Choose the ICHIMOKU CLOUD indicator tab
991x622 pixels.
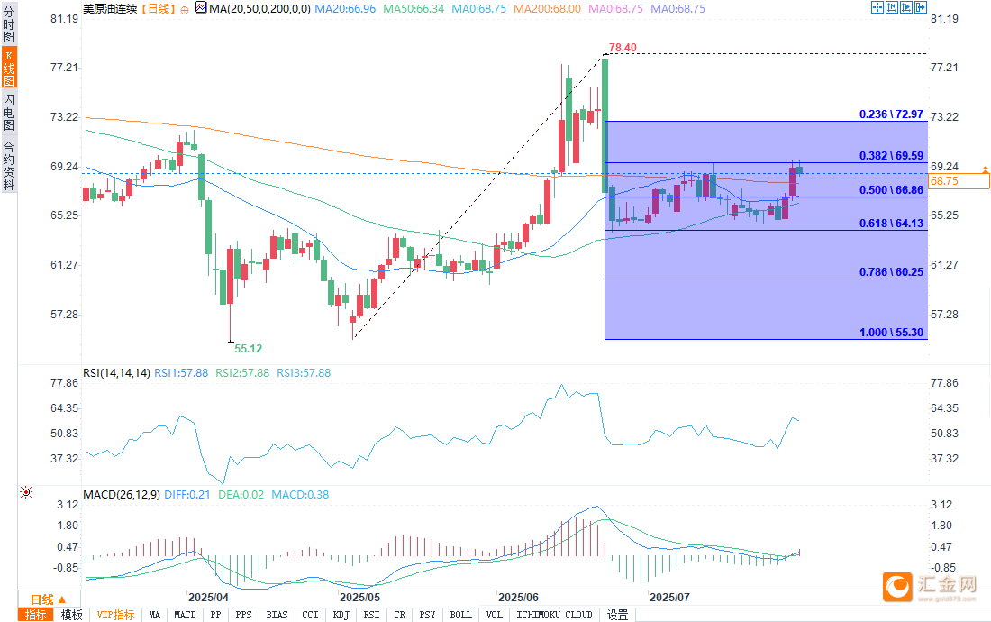[x=554, y=615]
